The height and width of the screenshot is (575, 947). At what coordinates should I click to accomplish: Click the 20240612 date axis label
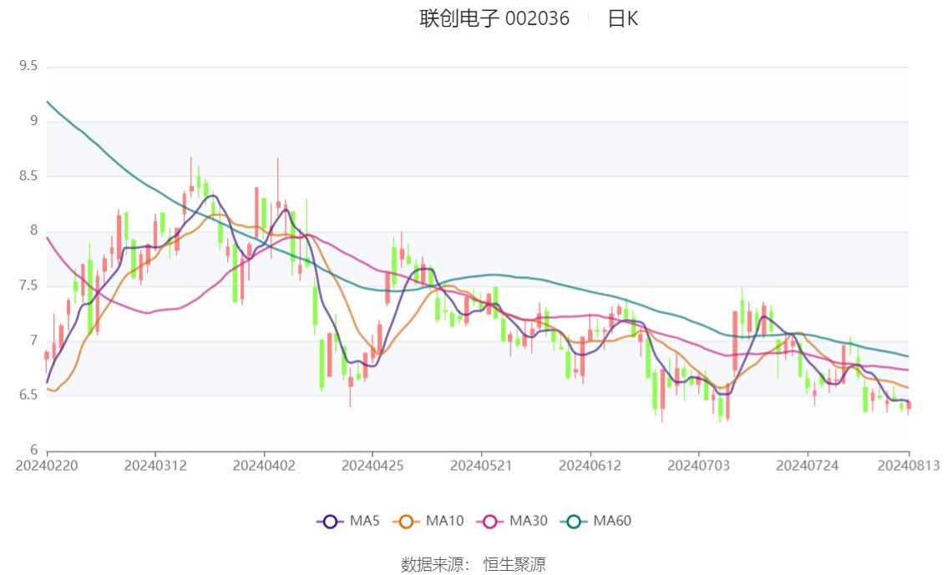click(590, 466)
